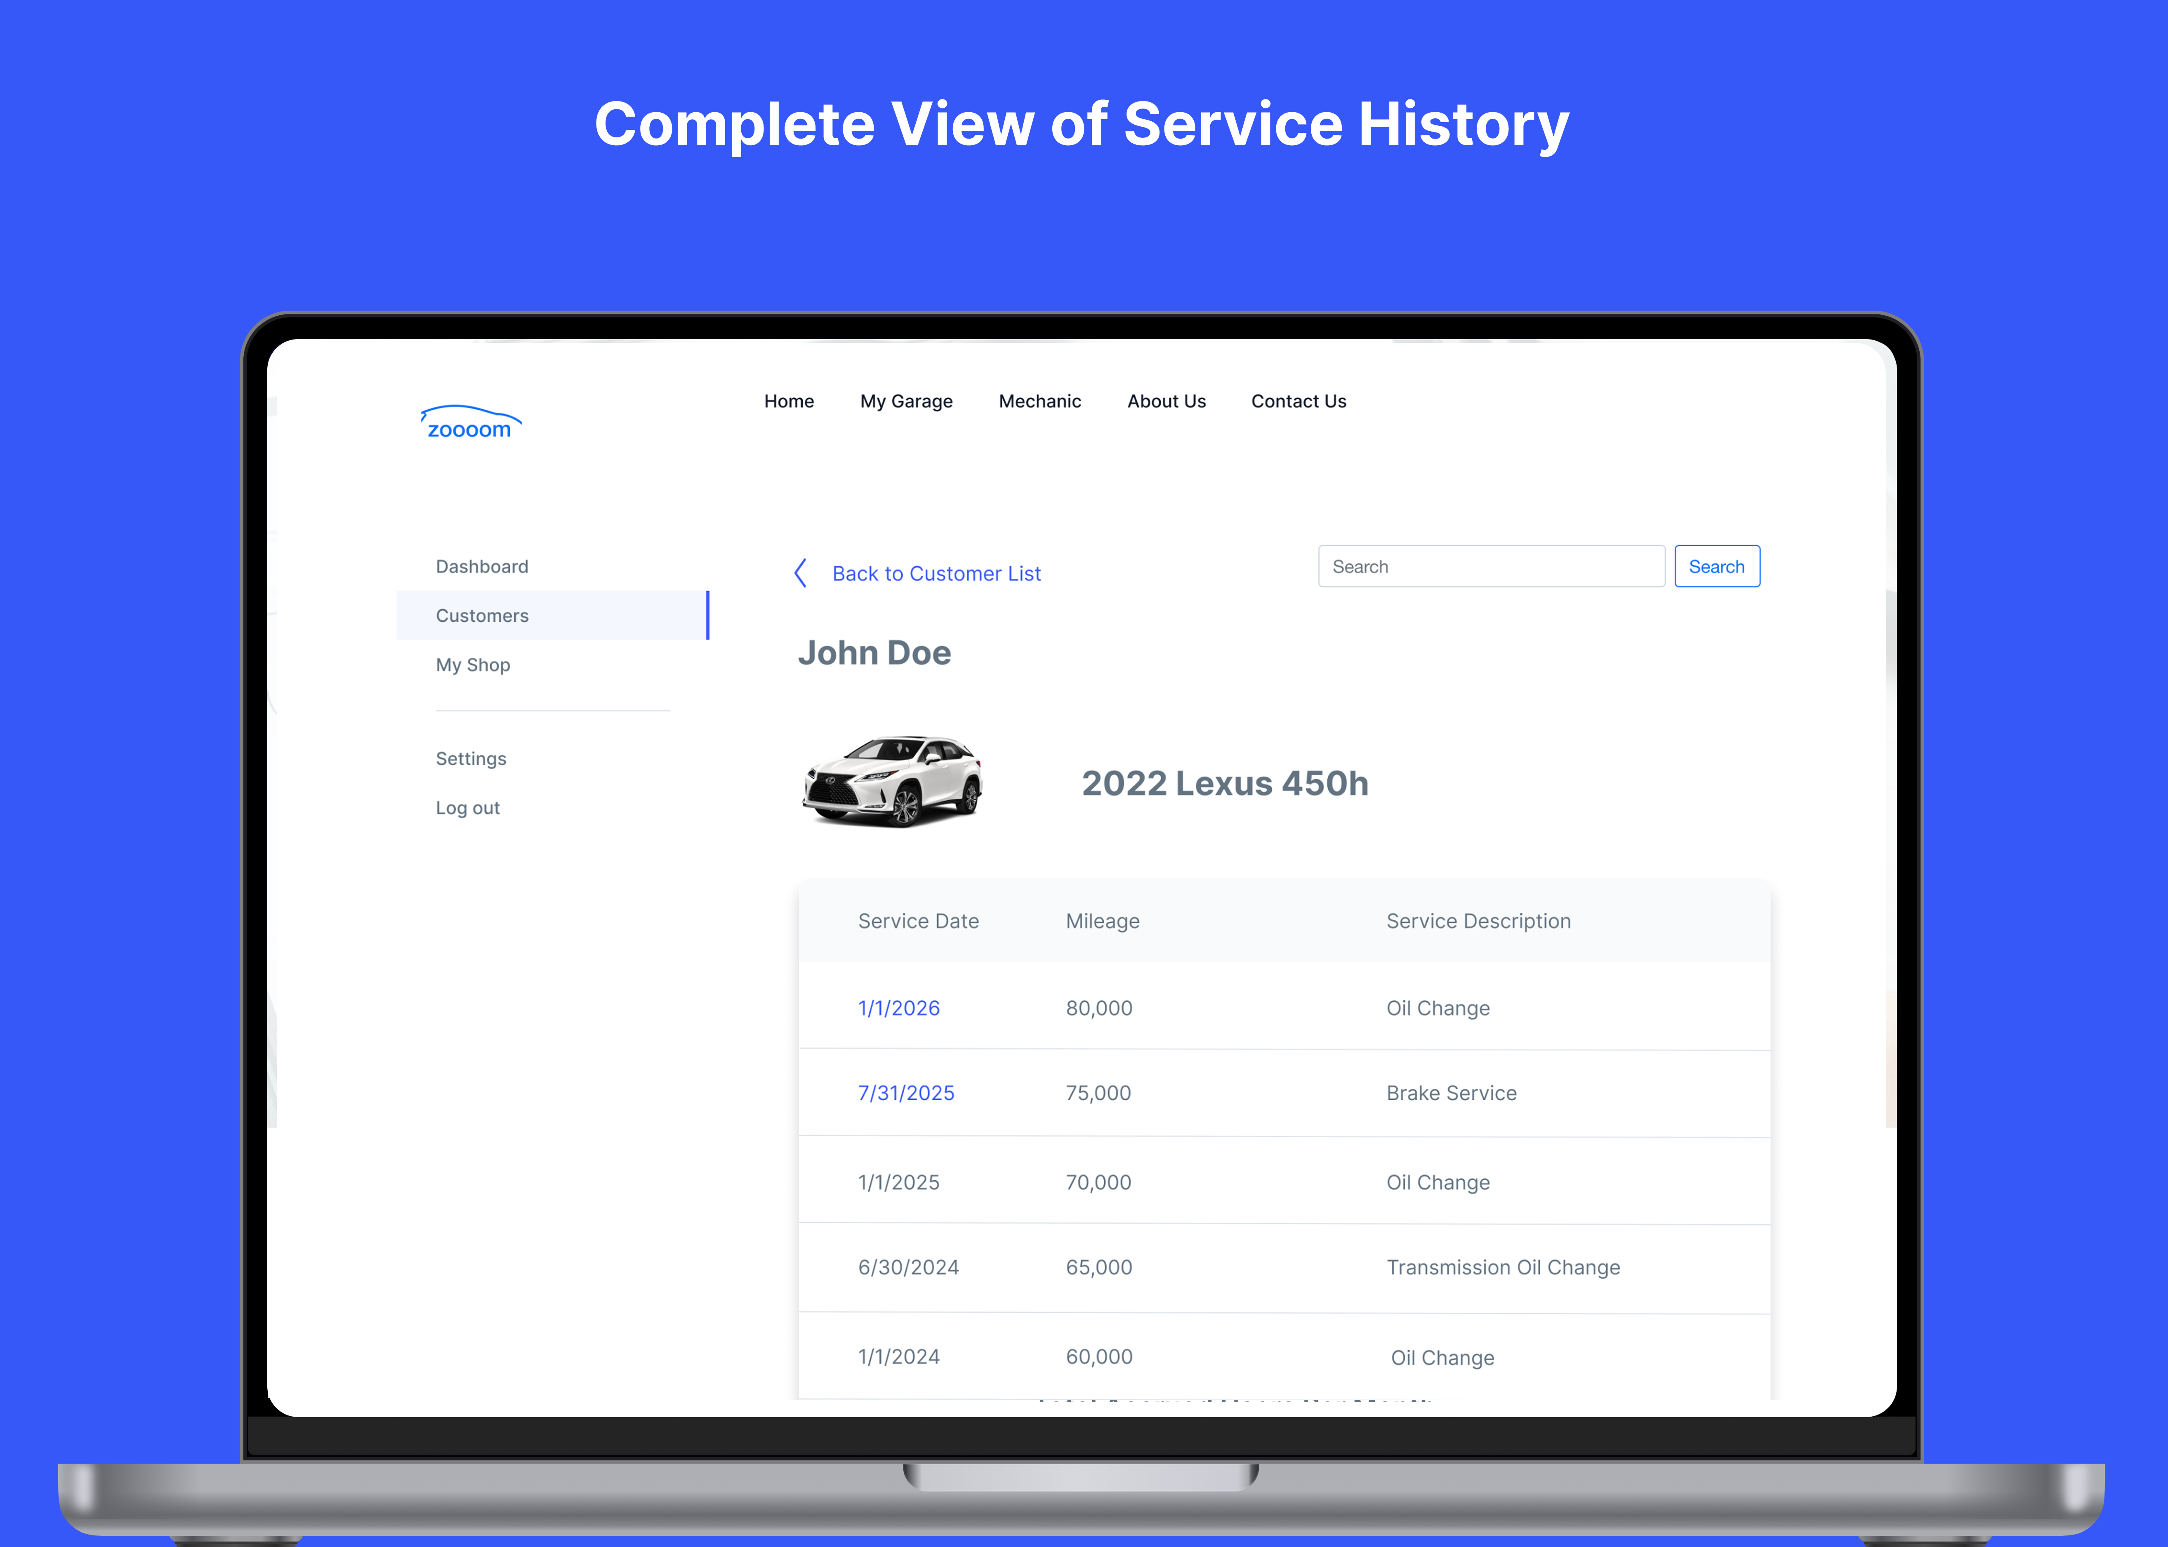Focus the Search input field

point(1491,567)
